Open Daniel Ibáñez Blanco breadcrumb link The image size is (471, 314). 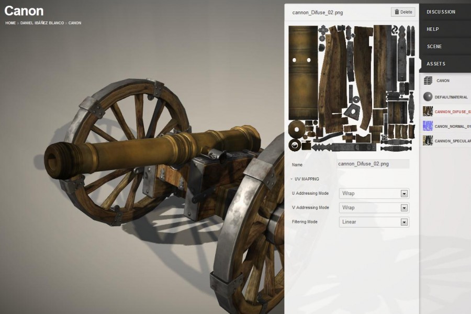click(42, 23)
